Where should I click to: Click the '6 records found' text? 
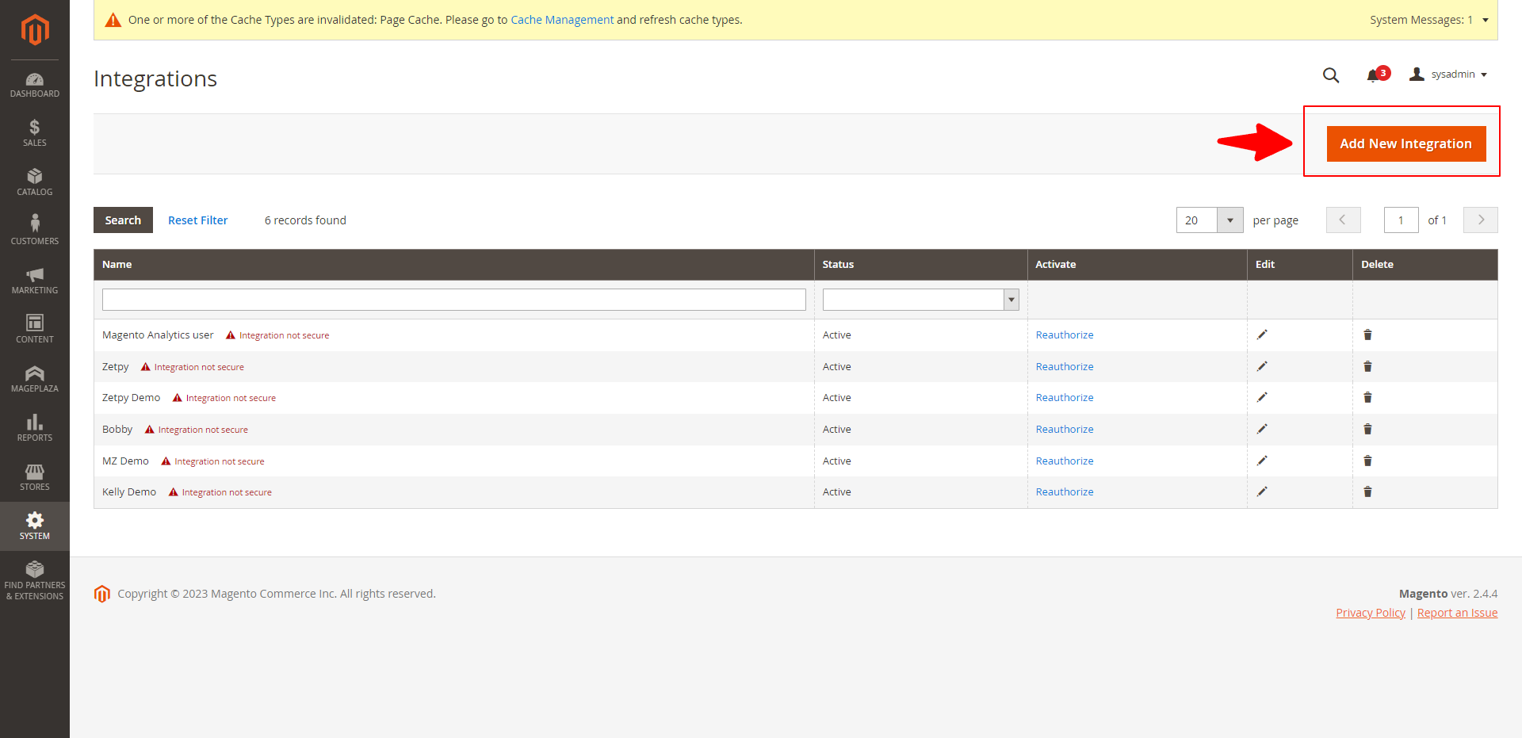pos(305,220)
